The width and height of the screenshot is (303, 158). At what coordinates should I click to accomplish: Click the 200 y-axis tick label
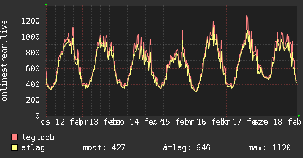(33, 100)
